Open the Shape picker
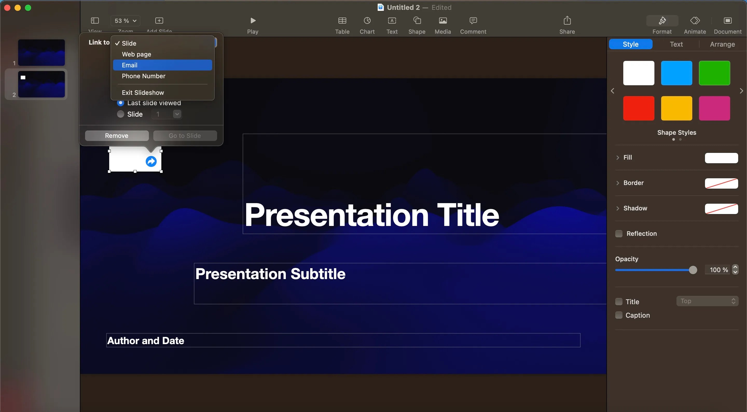The width and height of the screenshot is (747, 412). pos(417,25)
